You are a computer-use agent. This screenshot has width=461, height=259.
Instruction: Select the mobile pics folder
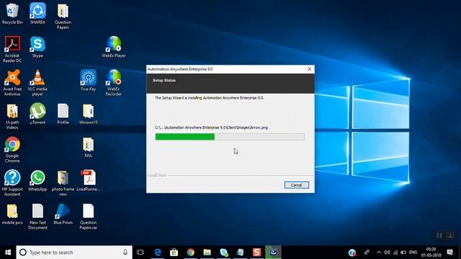pyautogui.click(x=12, y=214)
